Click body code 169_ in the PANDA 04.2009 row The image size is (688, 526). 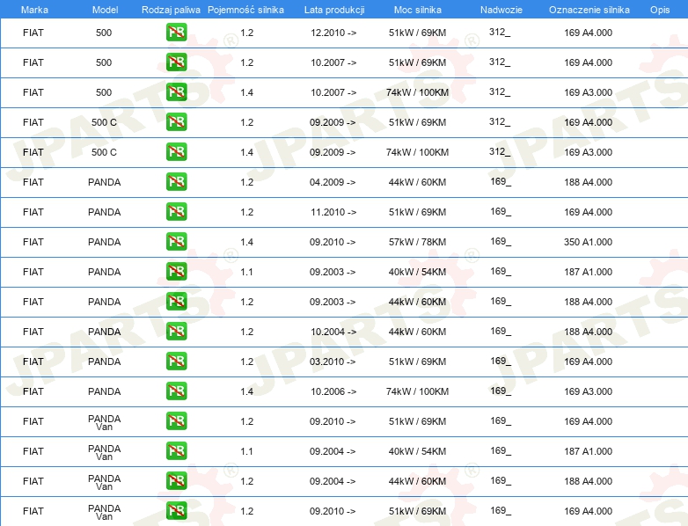pos(501,181)
